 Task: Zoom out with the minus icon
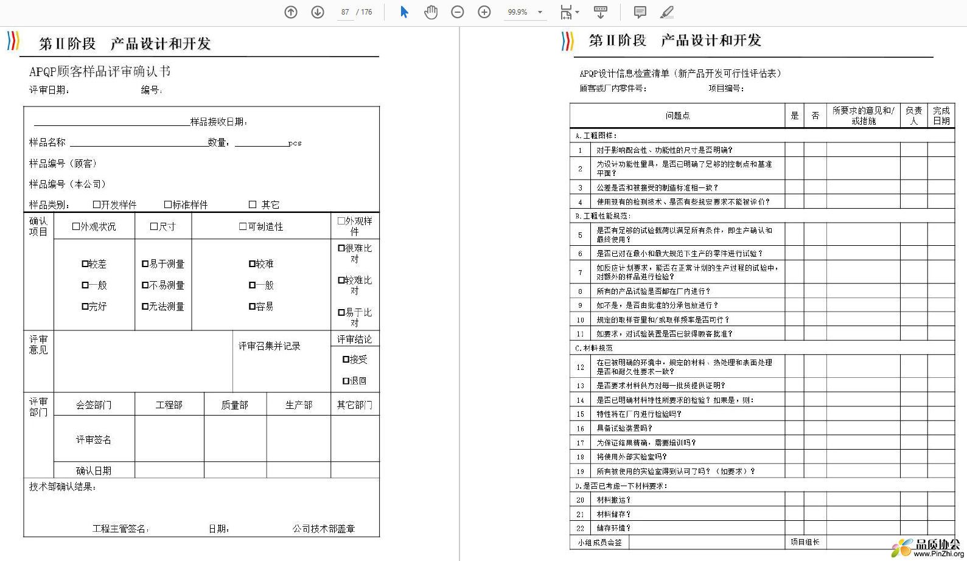[458, 12]
